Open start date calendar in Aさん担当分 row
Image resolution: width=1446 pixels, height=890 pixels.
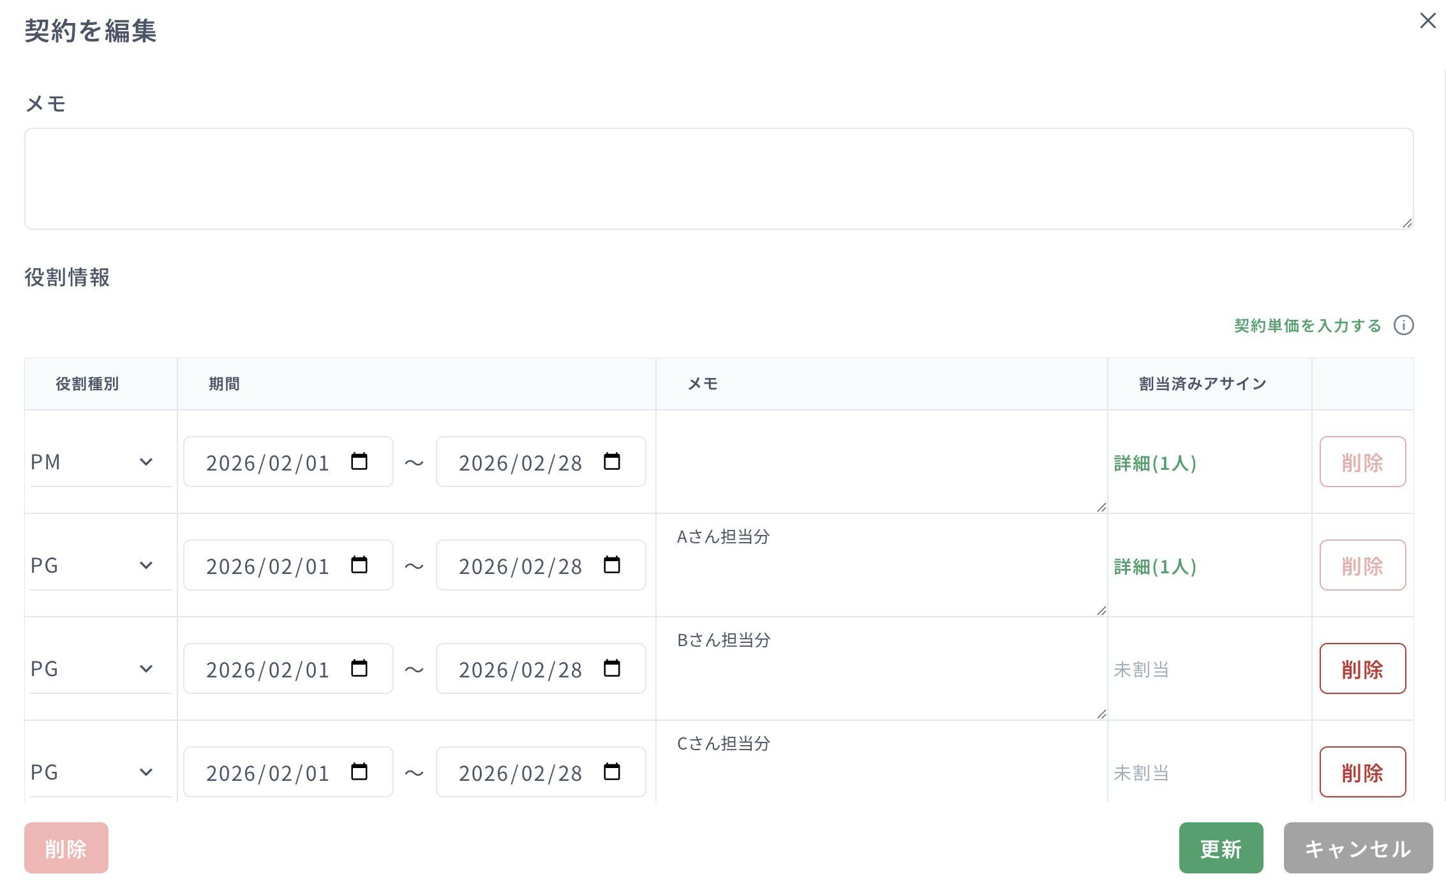point(359,565)
